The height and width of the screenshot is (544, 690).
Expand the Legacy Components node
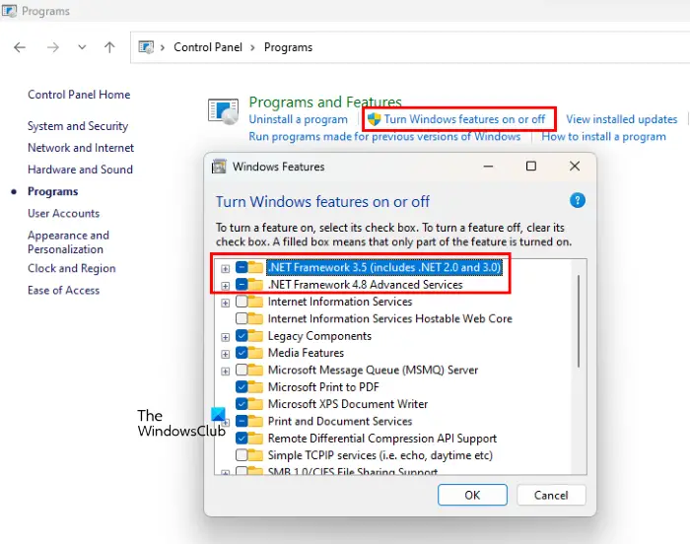(226, 337)
